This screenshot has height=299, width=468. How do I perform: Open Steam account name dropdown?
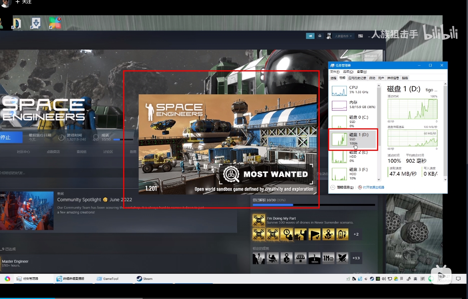pos(343,36)
